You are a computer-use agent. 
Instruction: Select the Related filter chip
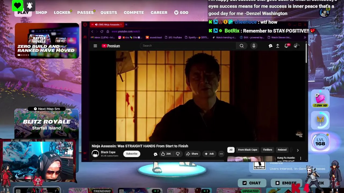click(x=282, y=150)
